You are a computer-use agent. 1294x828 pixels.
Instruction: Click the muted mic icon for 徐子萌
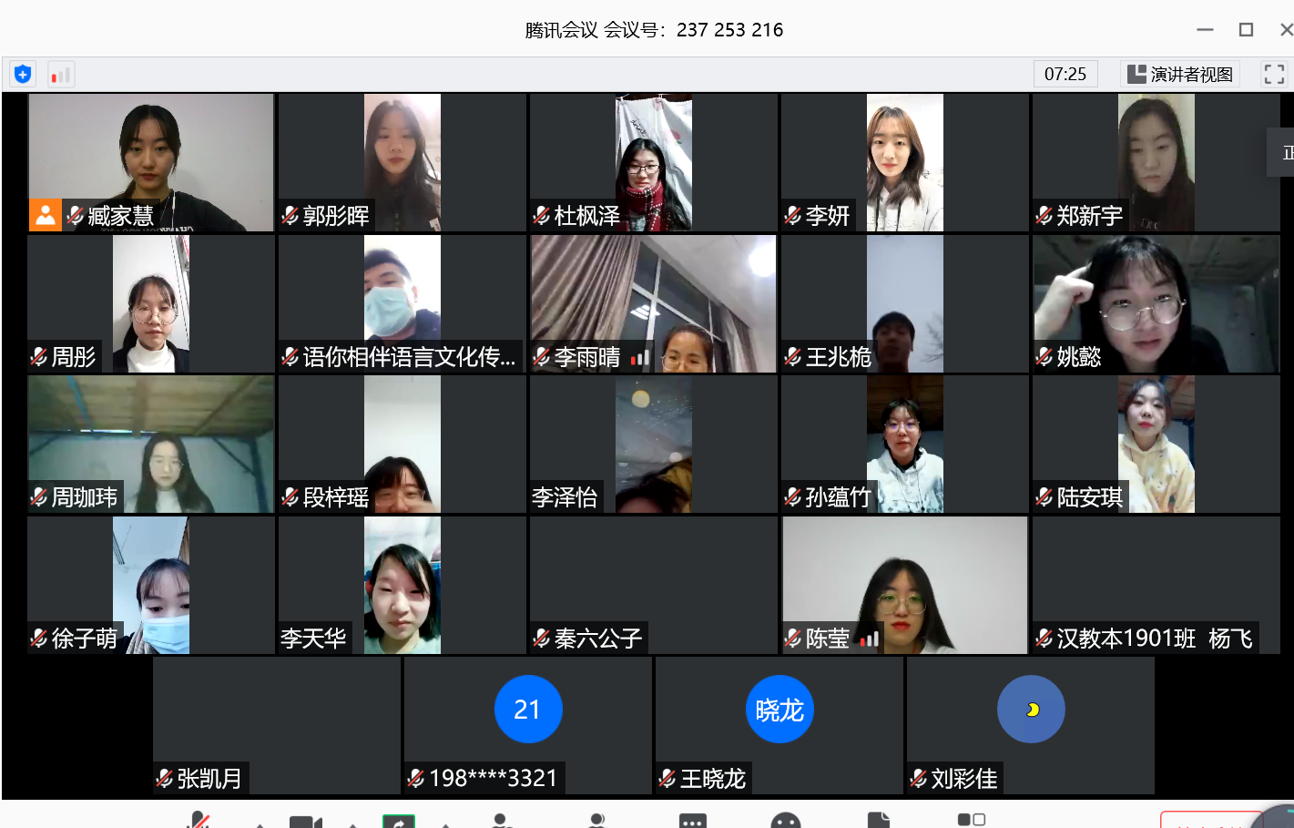pyautogui.click(x=39, y=639)
